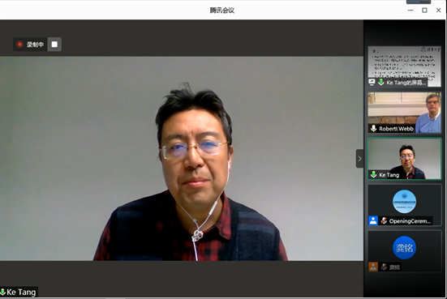This screenshot has height=299, width=447.
Task: Maximize the 腾讯会议 meeting window
Action: [424, 11]
